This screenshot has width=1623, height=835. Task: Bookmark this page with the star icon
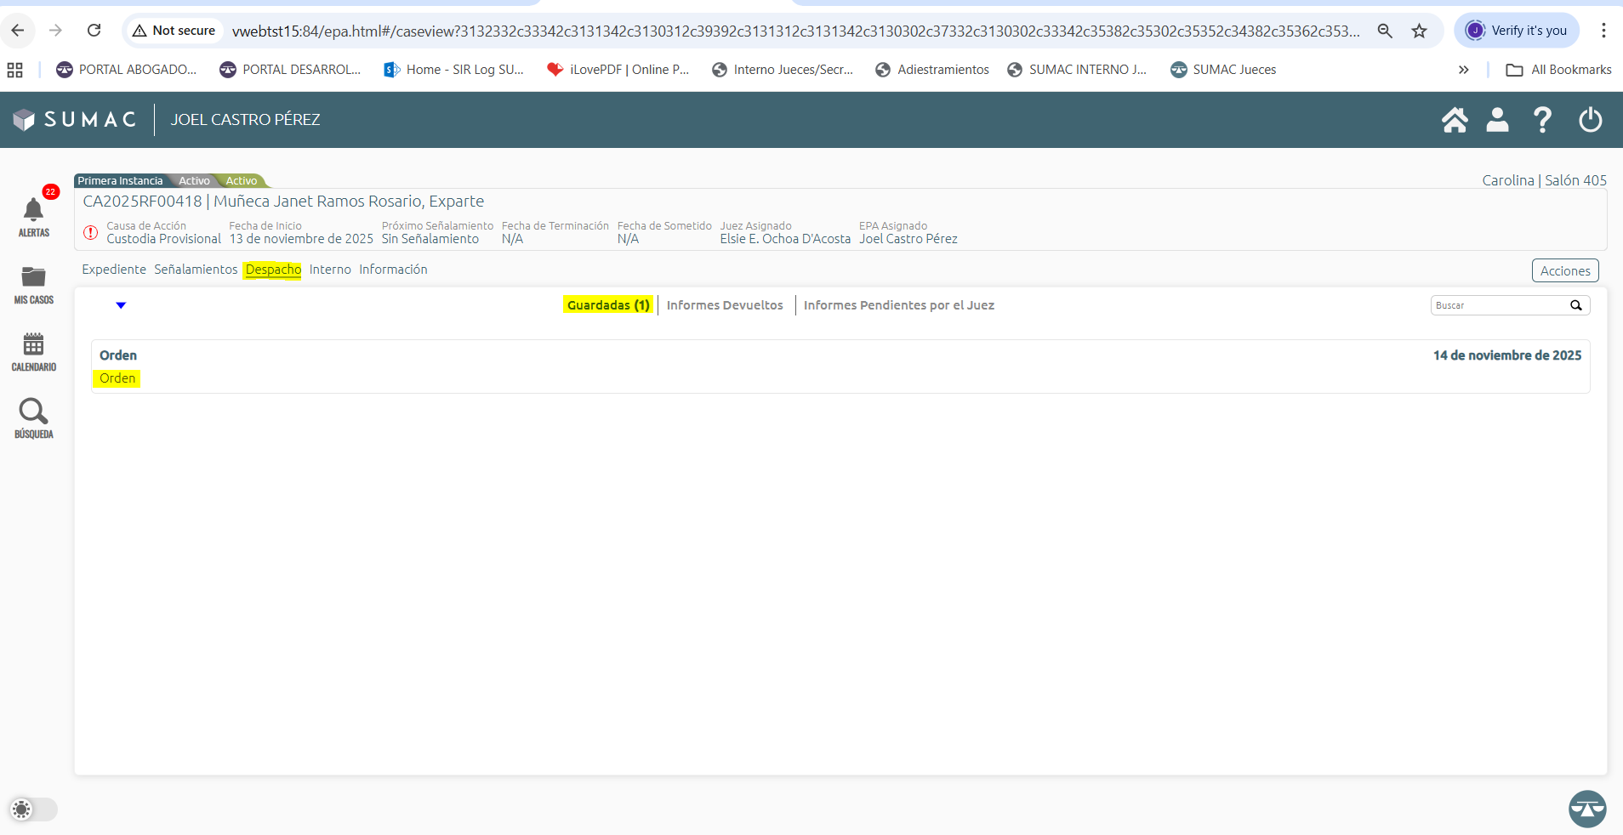click(x=1419, y=31)
